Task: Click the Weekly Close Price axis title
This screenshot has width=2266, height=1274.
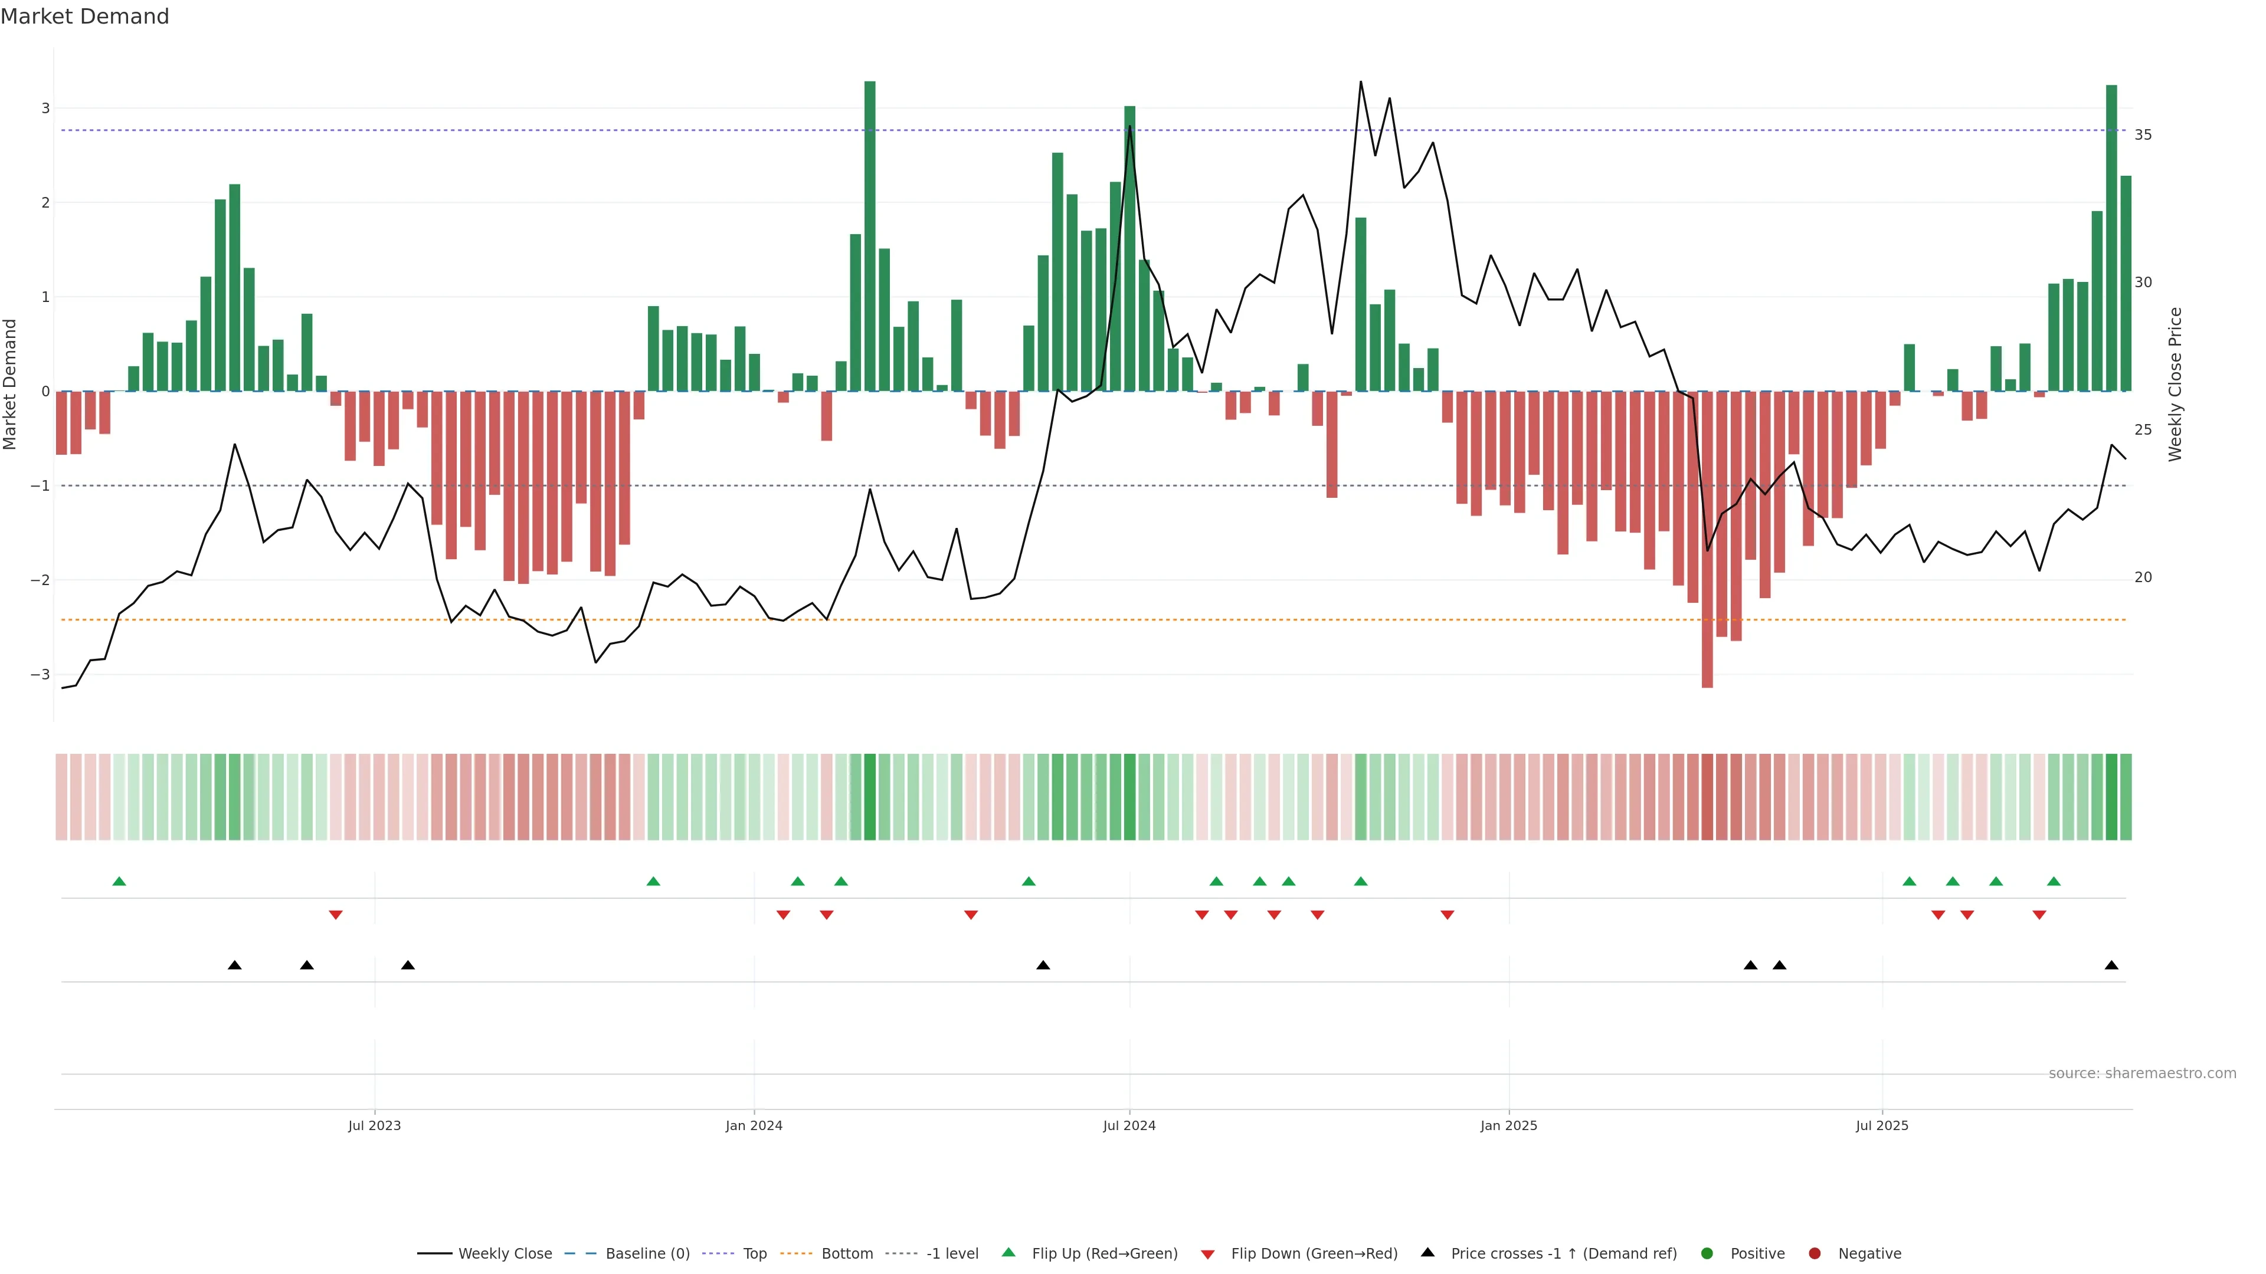Action: coord(2175,384)
